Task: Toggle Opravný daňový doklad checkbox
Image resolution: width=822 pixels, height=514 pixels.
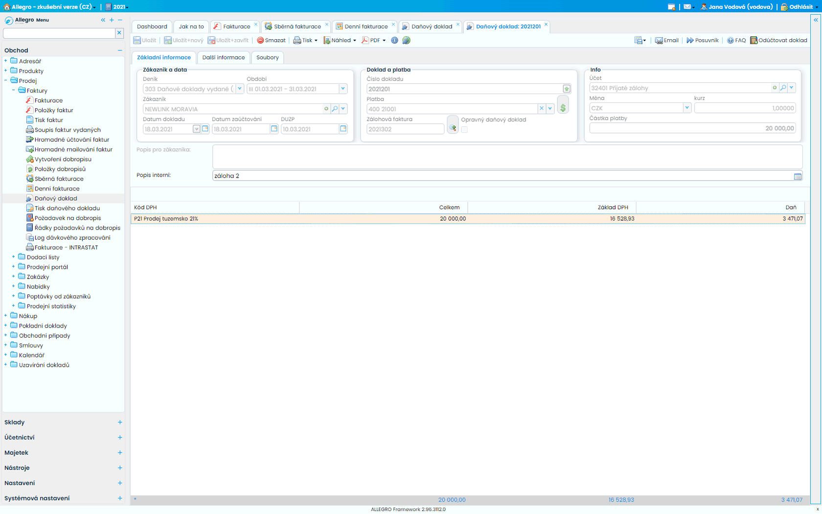Action: 464,130
